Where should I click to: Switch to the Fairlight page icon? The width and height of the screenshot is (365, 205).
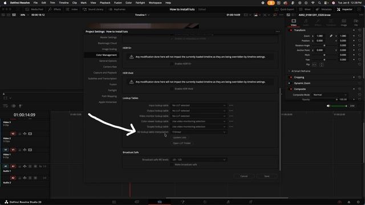point(228,202)
